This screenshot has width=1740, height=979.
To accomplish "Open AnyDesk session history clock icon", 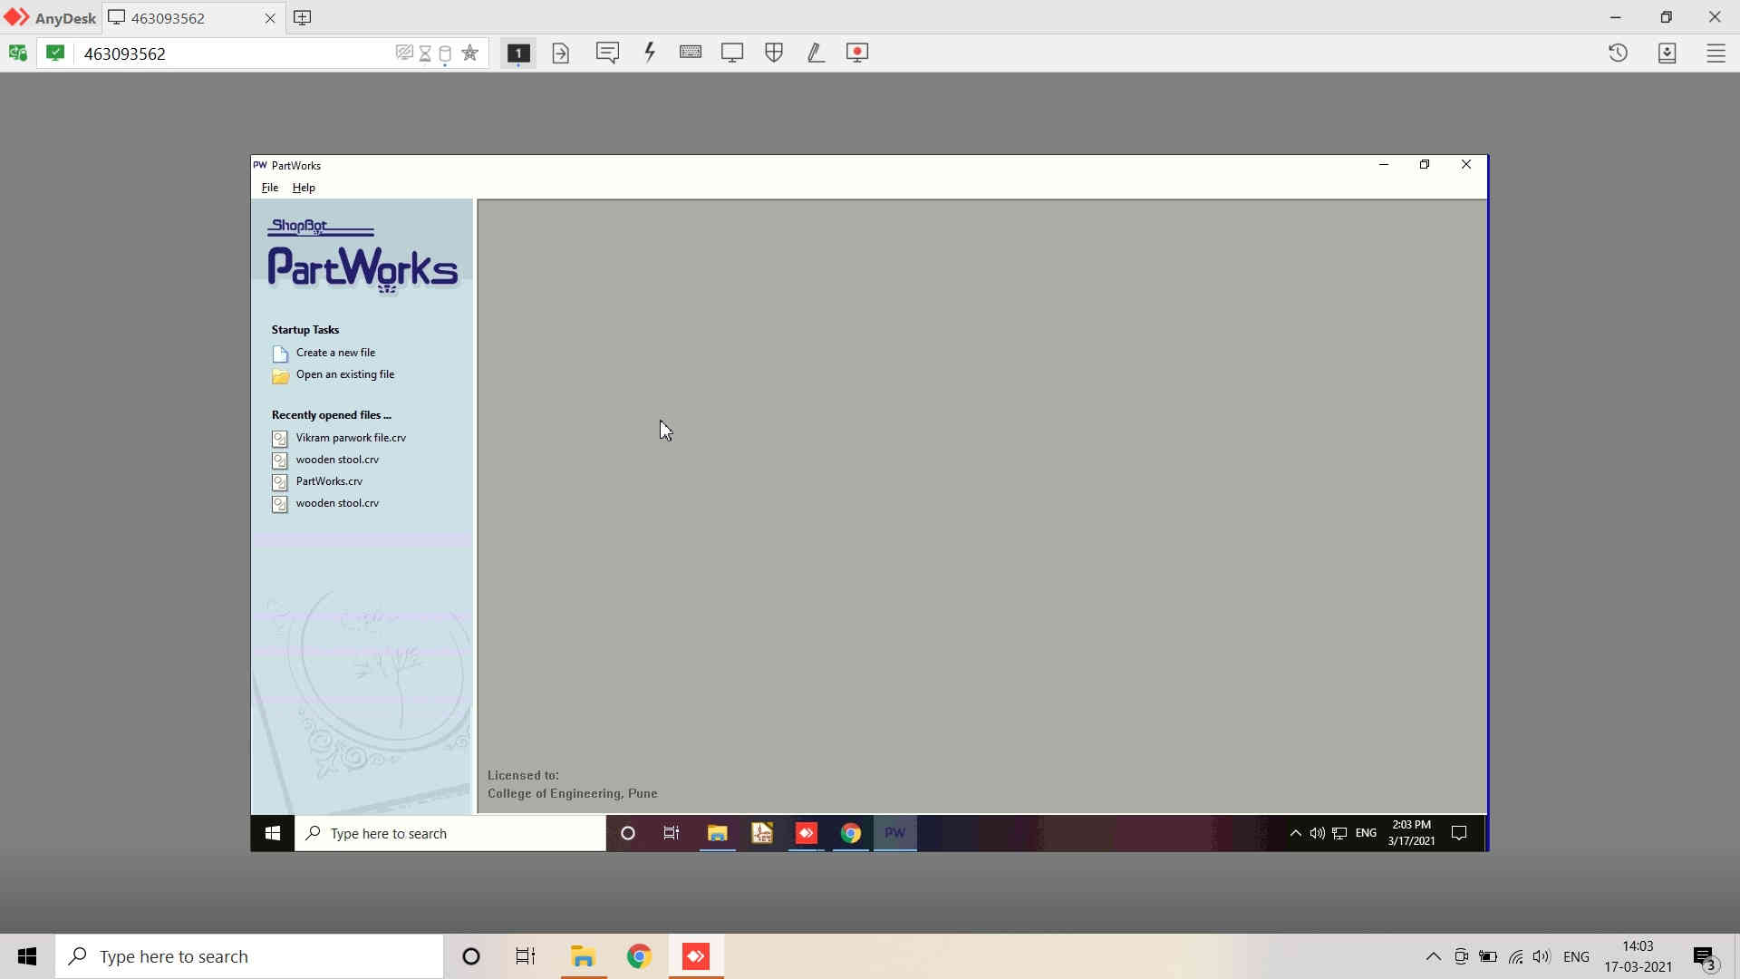I will (x=1619, y=53).
